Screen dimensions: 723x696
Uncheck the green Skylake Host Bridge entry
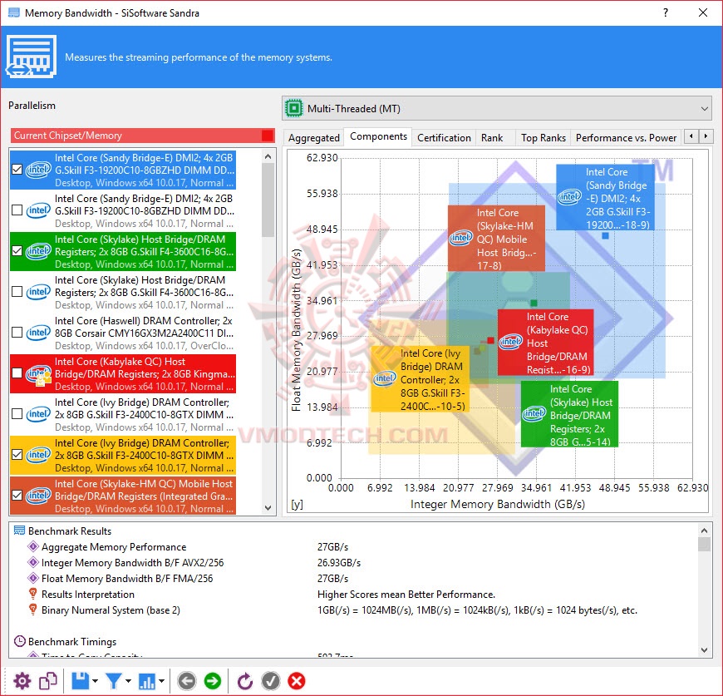[x=17, y=251]
